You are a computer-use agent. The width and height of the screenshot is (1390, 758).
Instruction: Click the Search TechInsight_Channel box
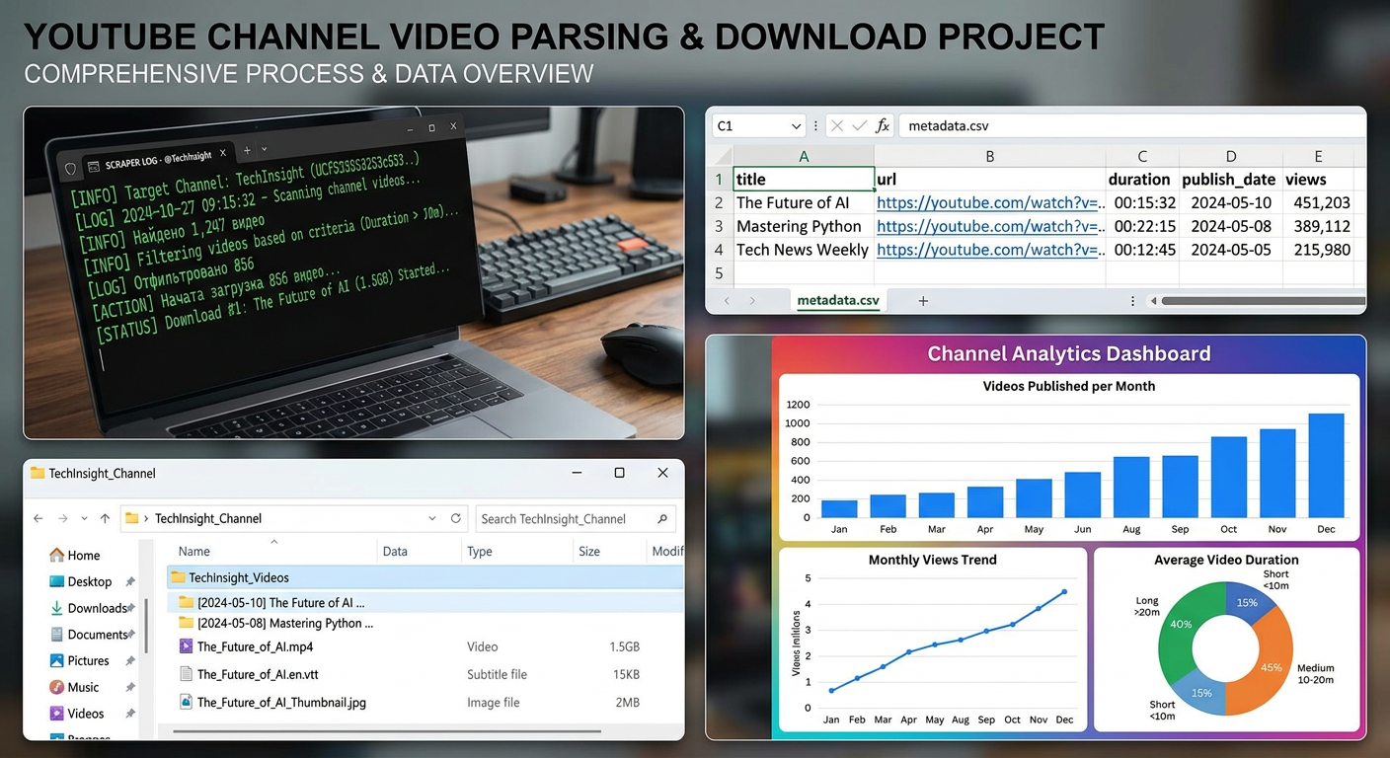pyautogui.click(x=576, y=518)
